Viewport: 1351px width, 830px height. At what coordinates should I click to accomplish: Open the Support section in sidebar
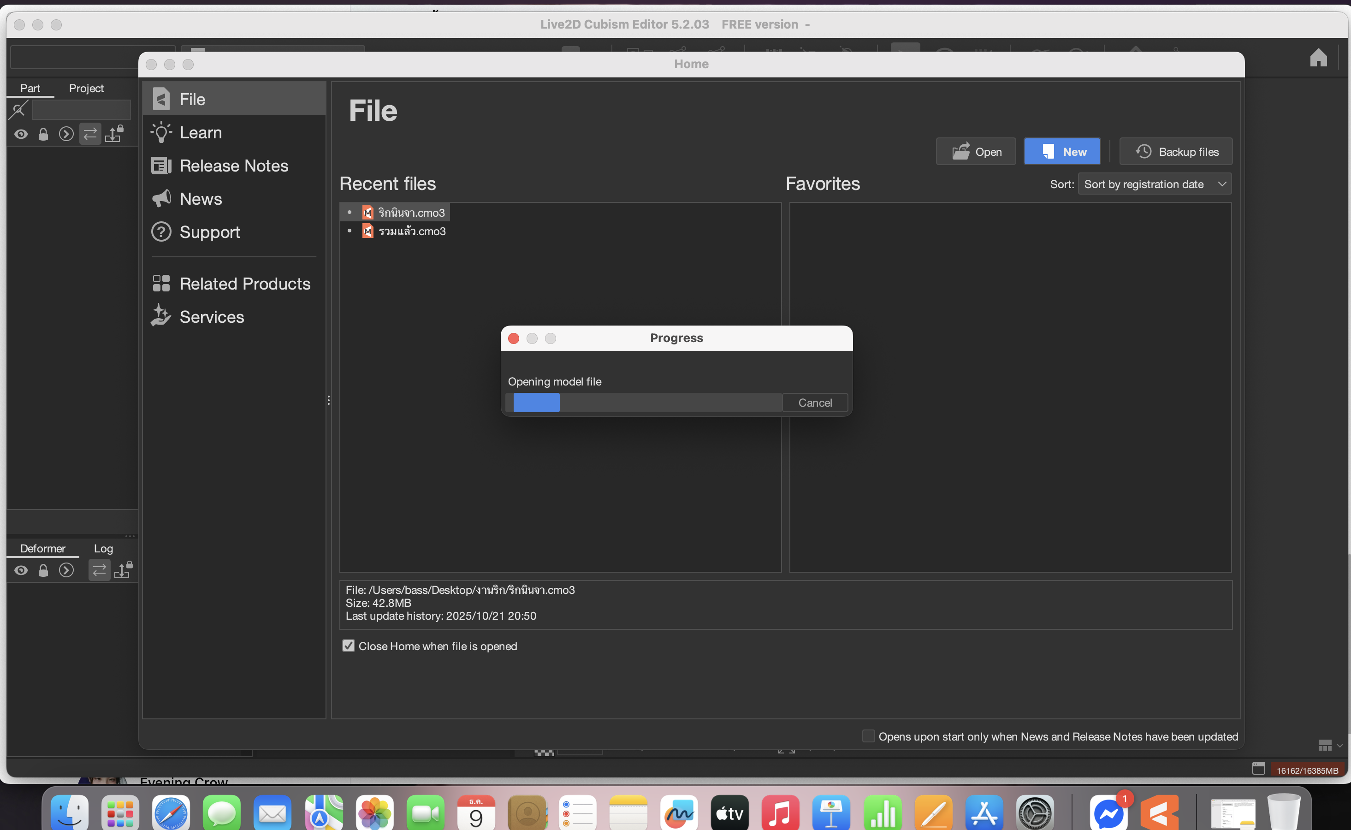click(x=209, y=231)
